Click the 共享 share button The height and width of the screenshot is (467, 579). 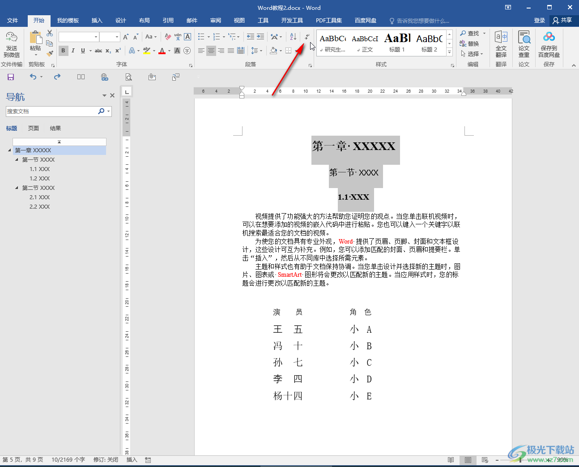[563, 21]
